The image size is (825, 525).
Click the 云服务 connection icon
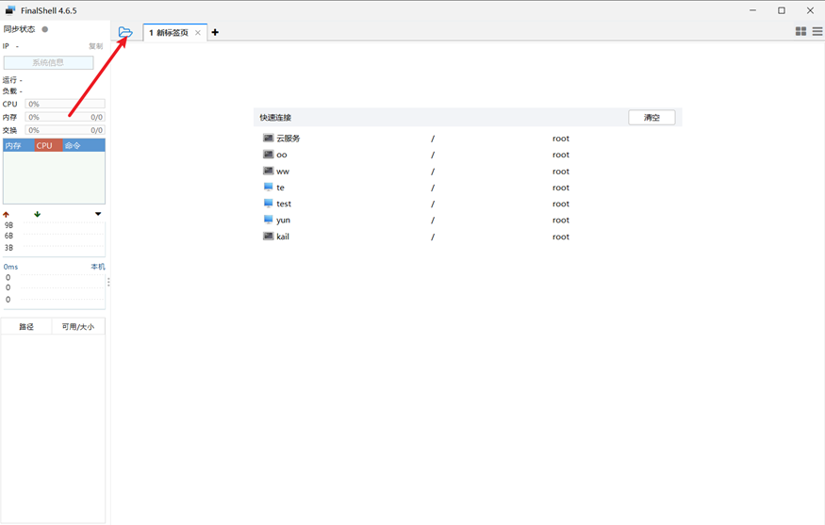tap(268, 139)
